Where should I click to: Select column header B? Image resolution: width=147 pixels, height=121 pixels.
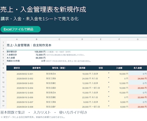pos(36,39)
